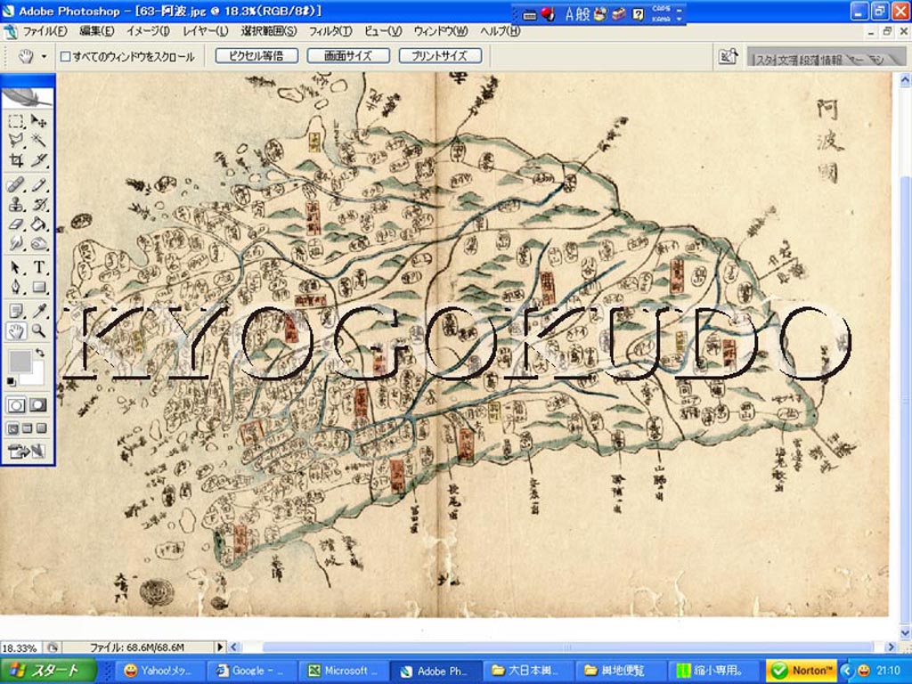Click horizontal scrollbar right arrow
Screen dimensions: 912x684
pyautogui.click(x=890, y=647)
